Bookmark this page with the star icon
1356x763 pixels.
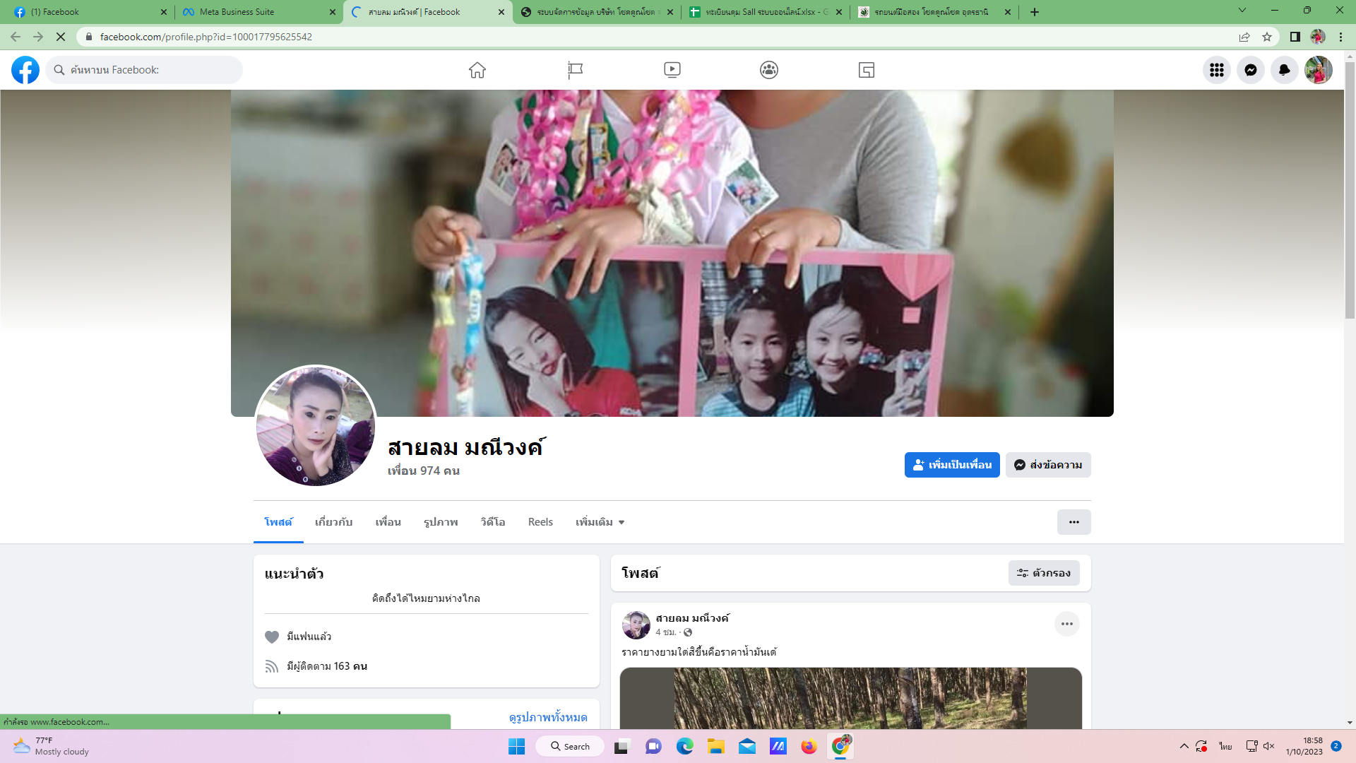[1267, 37]
